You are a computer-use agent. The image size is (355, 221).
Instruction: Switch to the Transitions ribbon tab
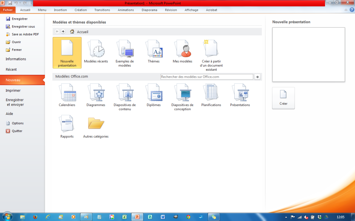(102, 10)
